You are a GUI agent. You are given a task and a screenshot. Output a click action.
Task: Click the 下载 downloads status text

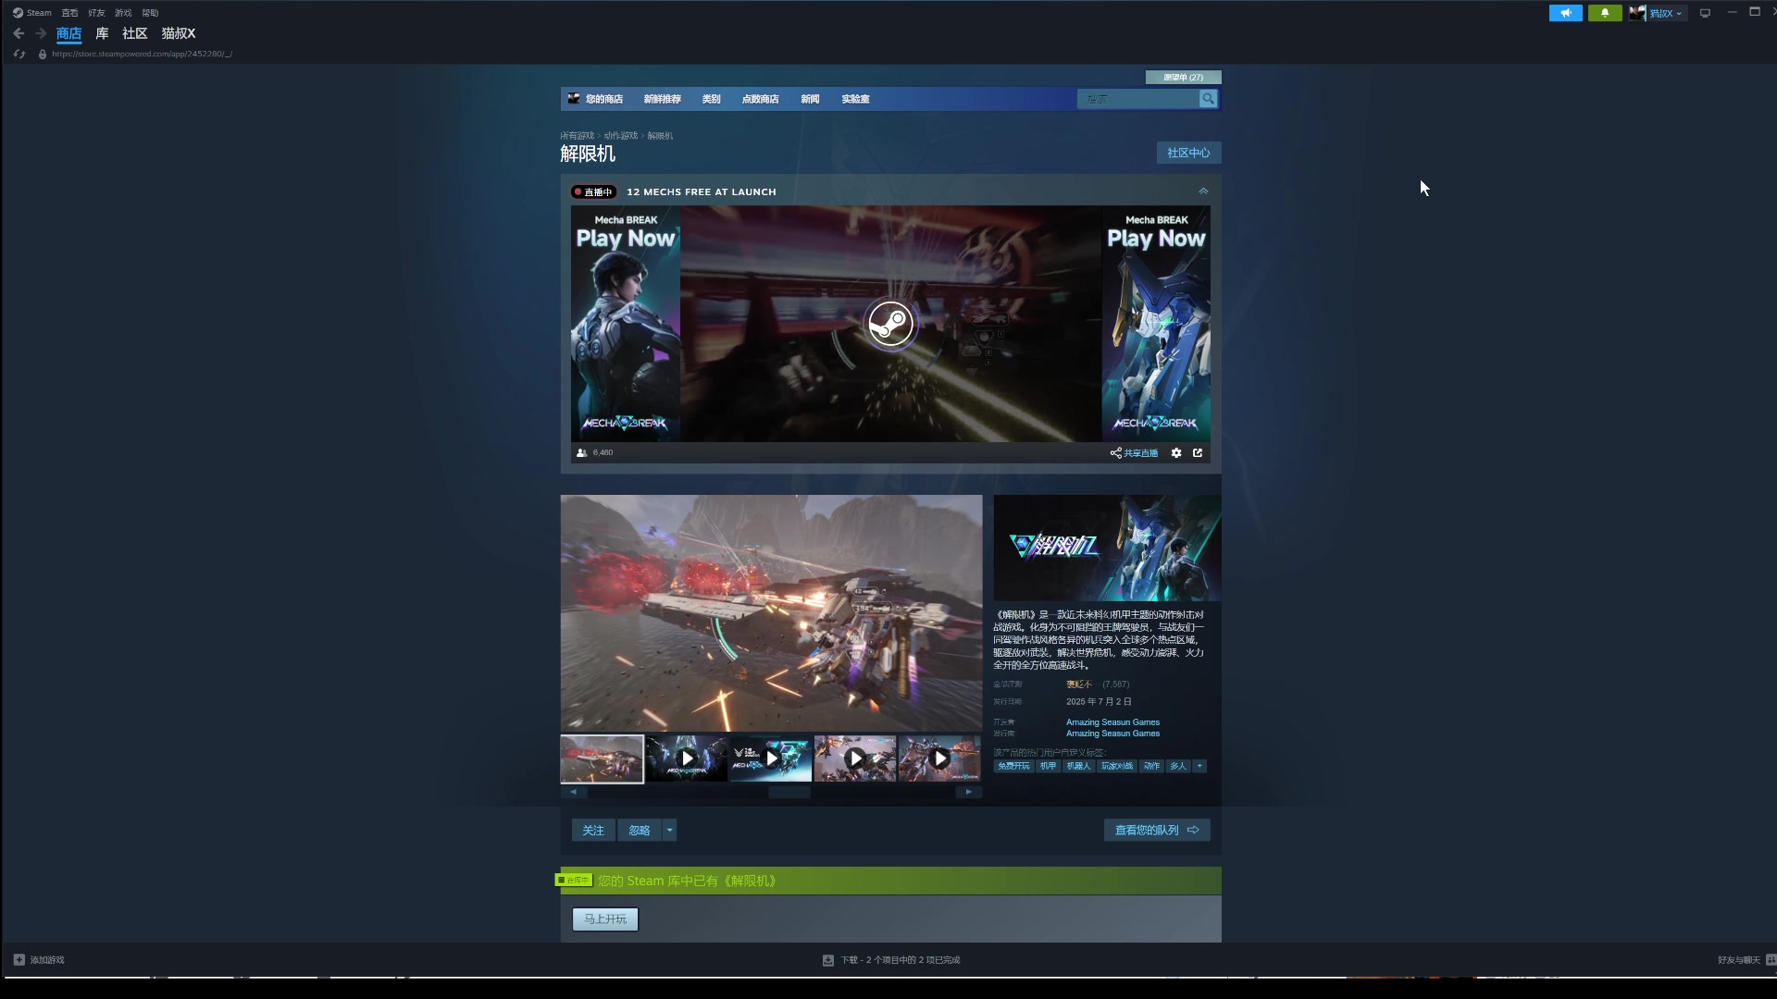click(x=900, y=960)
